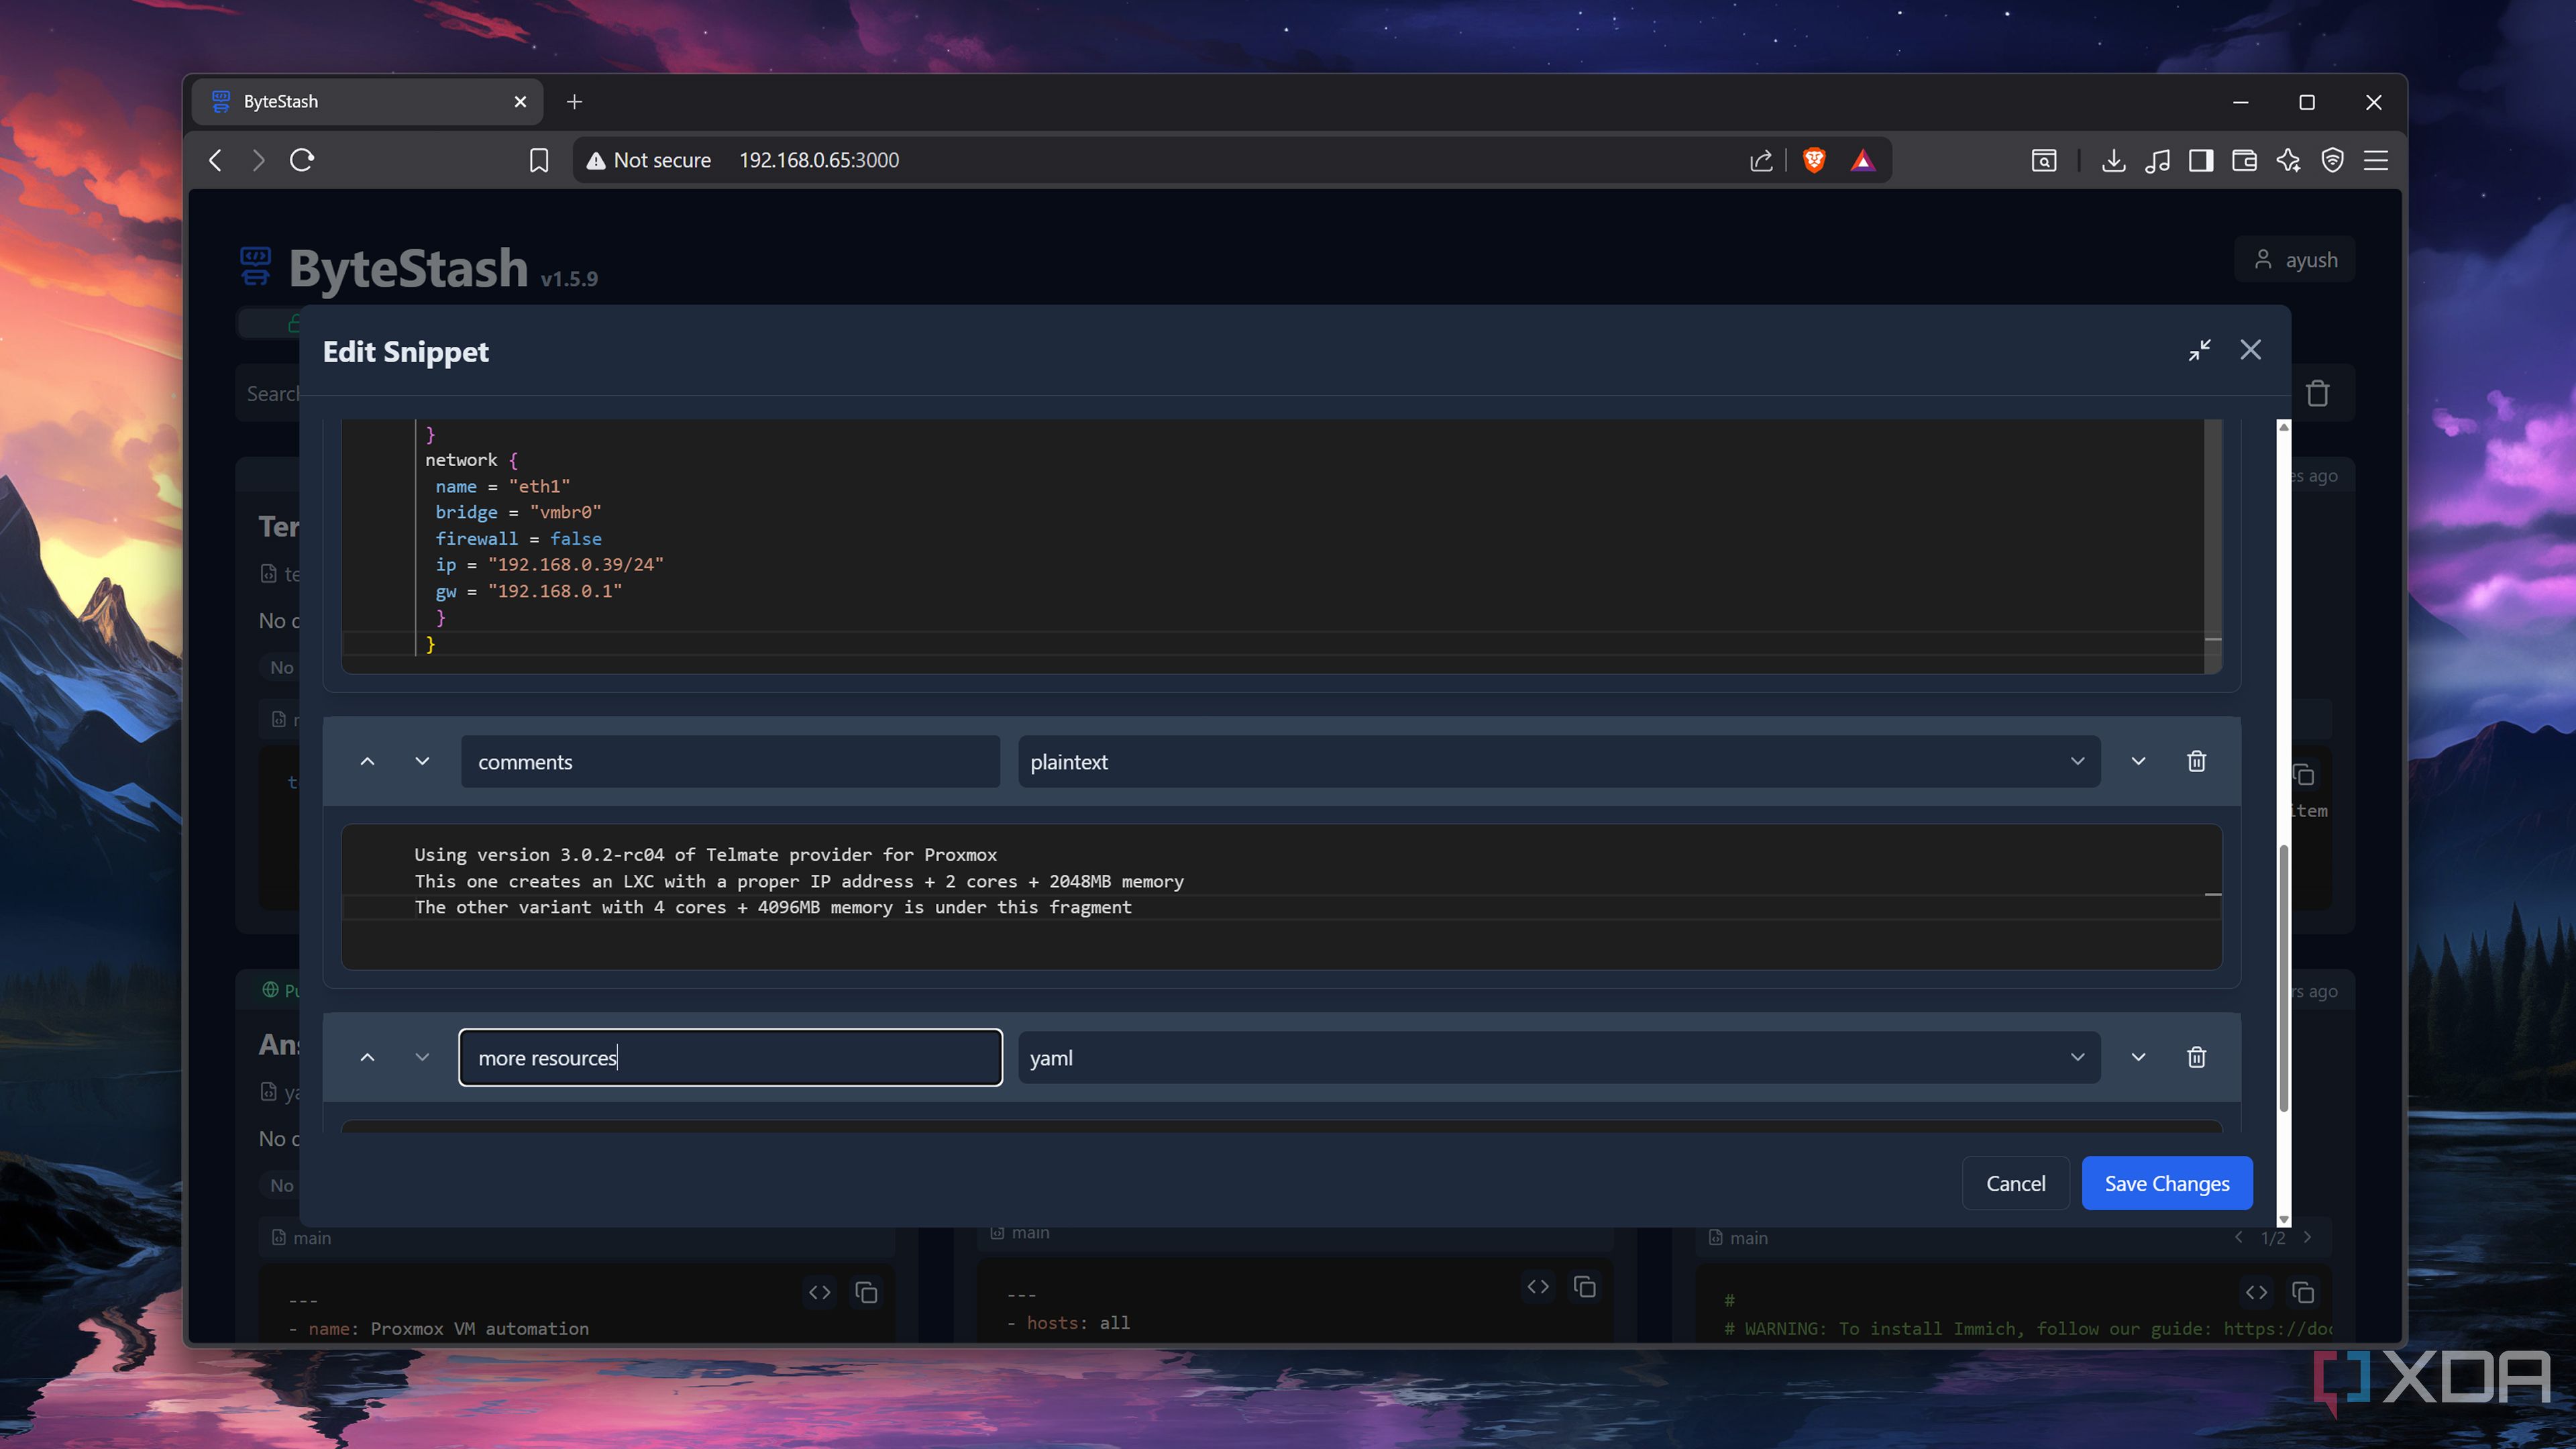Open Brave Rewards triangle icon
Screen dimensions: 2576x1449
click(1862, 160)
